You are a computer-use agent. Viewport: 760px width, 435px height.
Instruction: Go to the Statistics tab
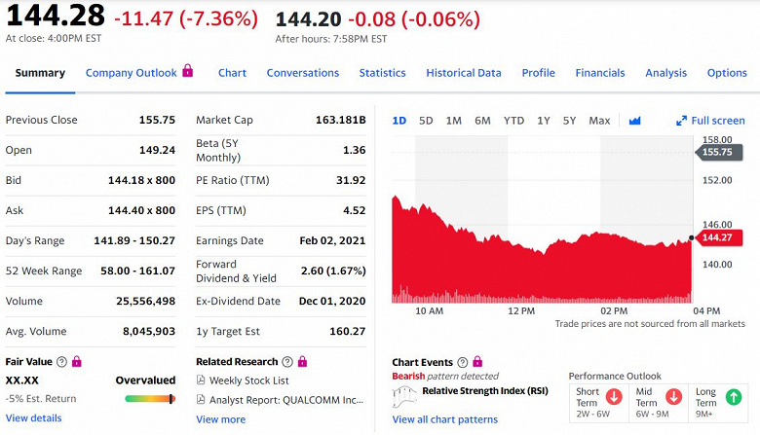point(382,73)
